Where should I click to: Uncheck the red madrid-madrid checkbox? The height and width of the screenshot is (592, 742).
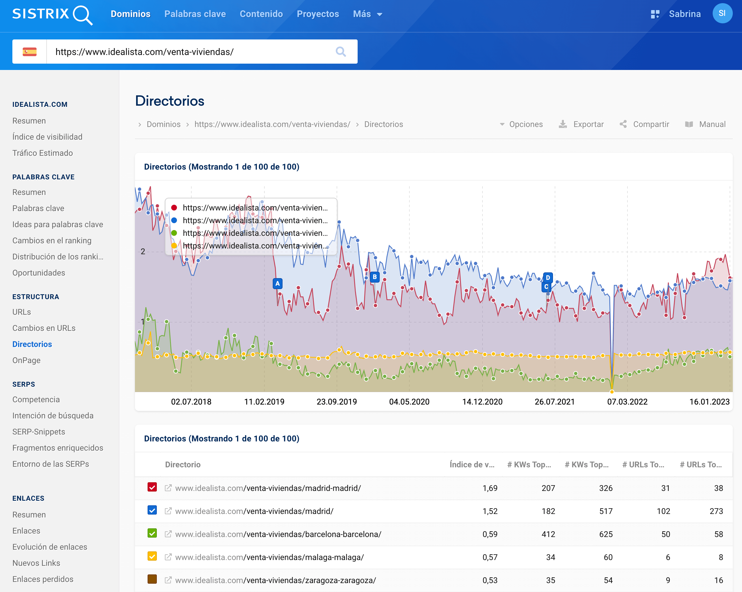152,487
